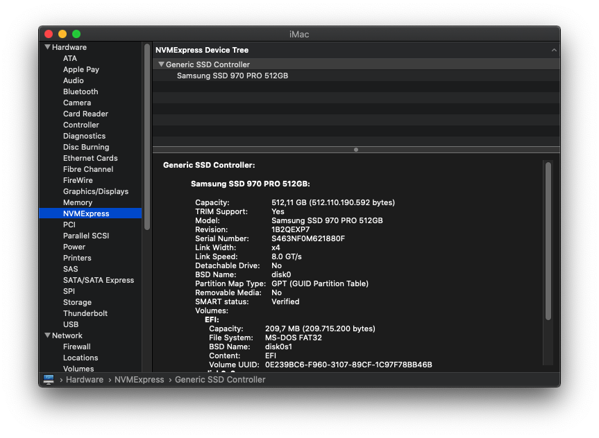Click Hardware in the bottom path bar

click(85, 380)
